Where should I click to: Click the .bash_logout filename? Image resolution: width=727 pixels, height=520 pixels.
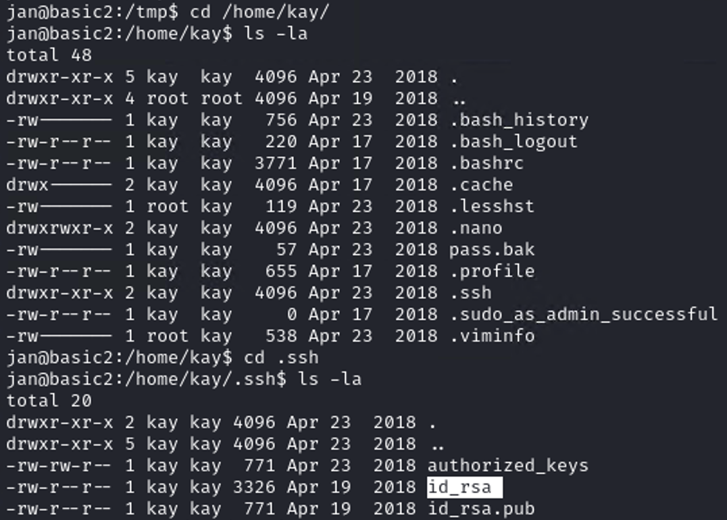(x=513, y=141)
